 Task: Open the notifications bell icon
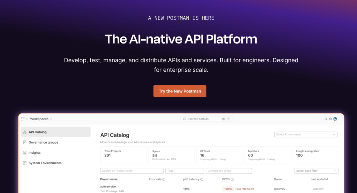tap(326, 119)
